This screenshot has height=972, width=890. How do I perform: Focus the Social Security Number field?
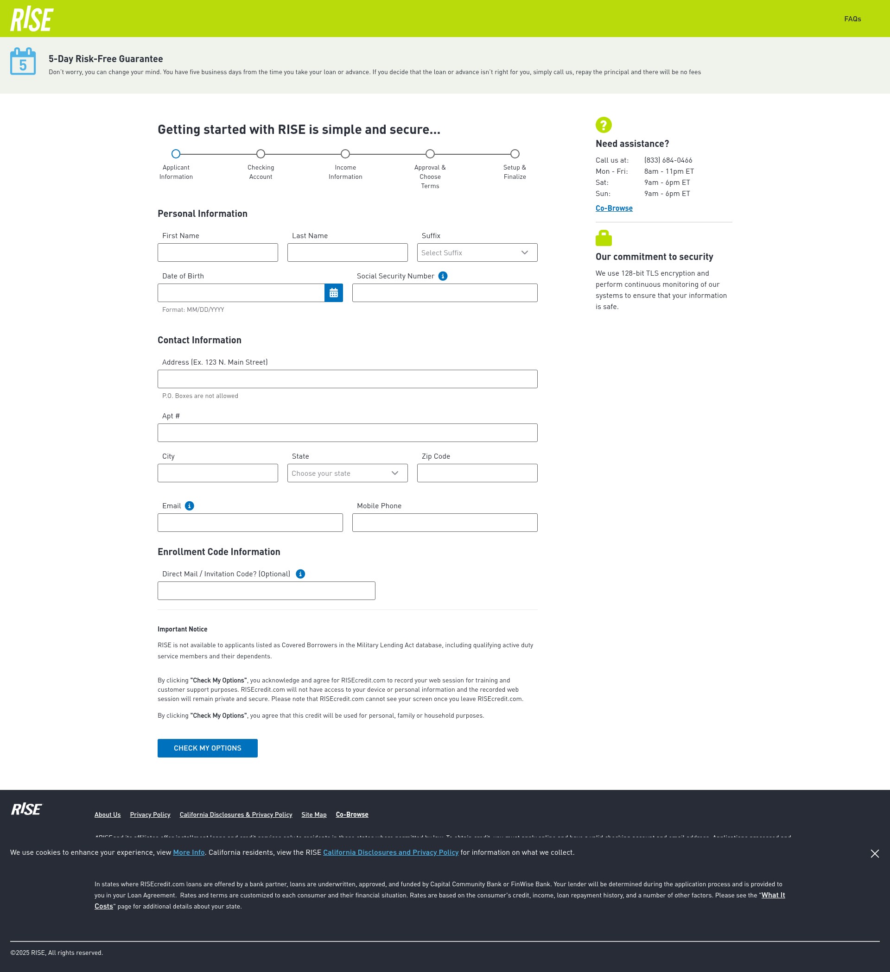tap(445, 293)
